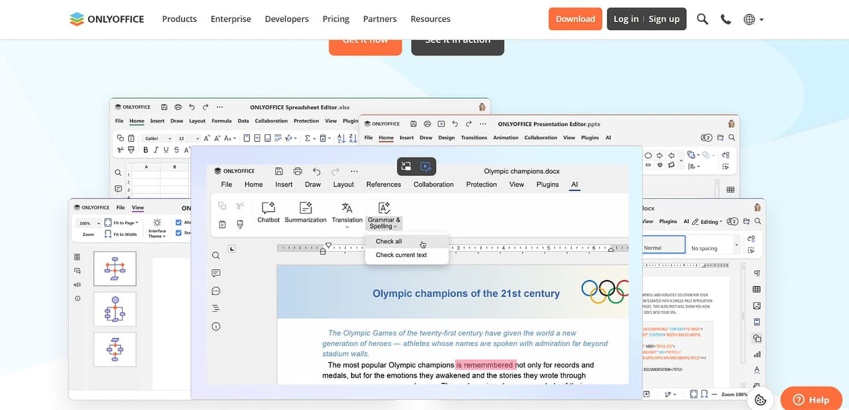Image resolution: width=849 pixels, height=410 pixels.
Task: Open the search icon in document left sidebar
Action: pos(216,255)
